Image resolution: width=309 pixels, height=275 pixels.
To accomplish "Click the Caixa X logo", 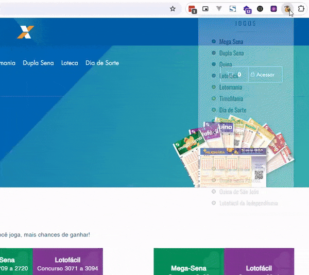I will pyautogui.click(x=26, y=32).
